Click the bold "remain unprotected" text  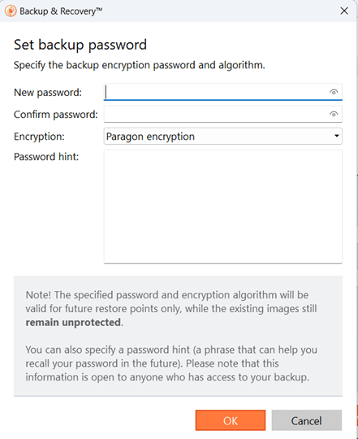click(x=74, y=323)
